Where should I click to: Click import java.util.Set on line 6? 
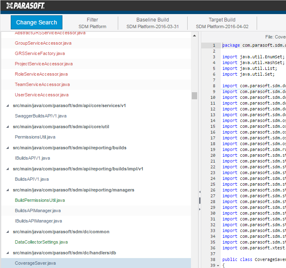click(x=248, y=74)
